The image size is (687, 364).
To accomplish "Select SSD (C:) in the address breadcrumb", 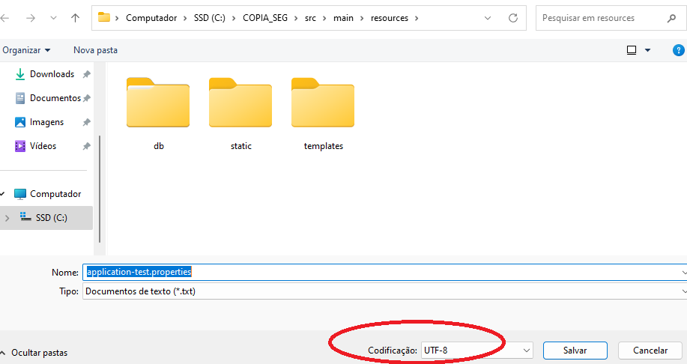I will [210, 18].
